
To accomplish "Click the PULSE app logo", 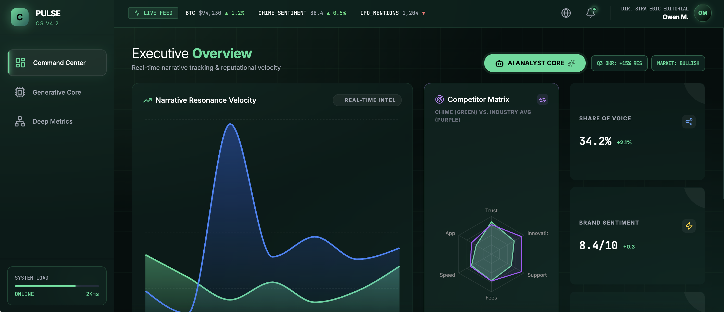I will point(19,17).
